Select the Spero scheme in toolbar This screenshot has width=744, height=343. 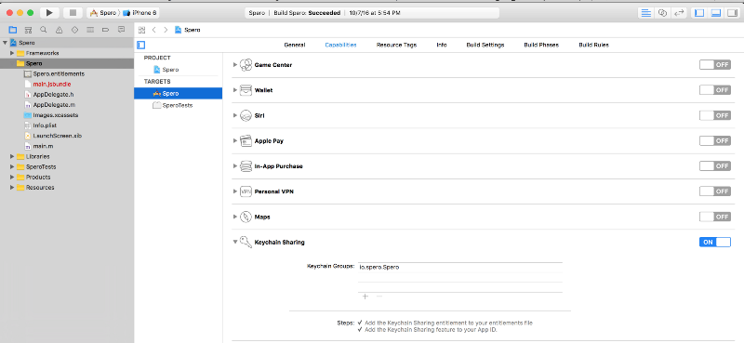[103, 13]
